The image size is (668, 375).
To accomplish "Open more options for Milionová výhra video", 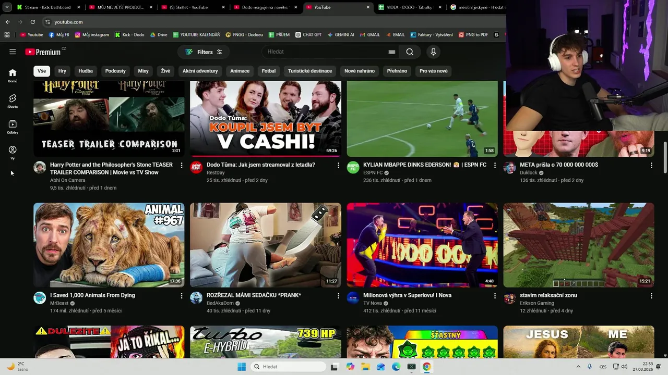I will 495,296.
